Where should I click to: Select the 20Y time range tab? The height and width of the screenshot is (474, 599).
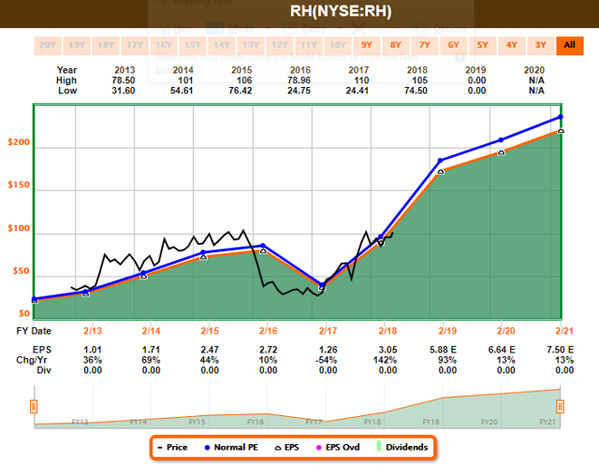click(x=48, y=46)
